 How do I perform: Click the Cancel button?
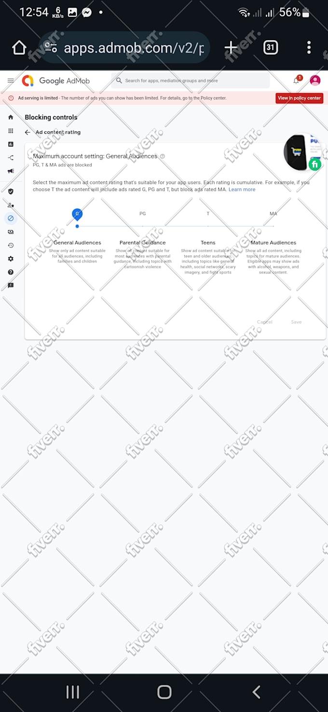tap(265, 322)
